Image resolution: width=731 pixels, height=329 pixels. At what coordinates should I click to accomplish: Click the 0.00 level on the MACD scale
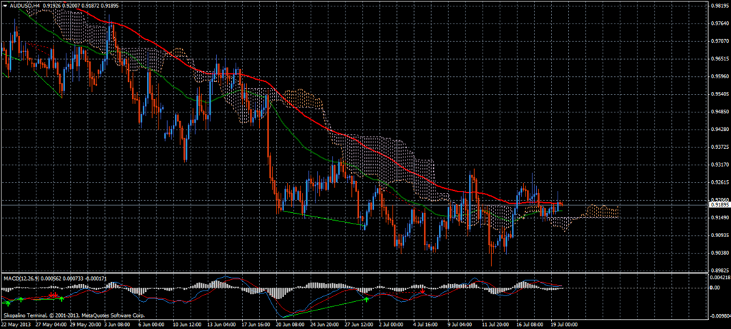pyautogui.click(x=715, y=288)
